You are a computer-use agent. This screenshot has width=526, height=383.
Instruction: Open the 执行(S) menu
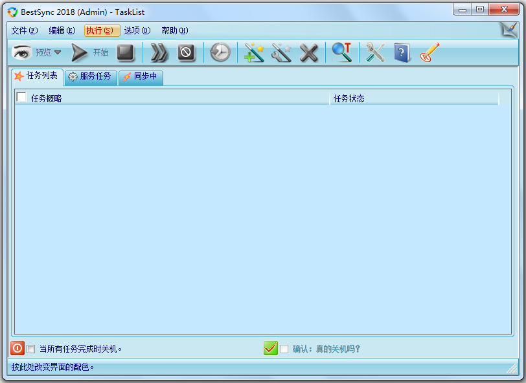click(102, 30)
